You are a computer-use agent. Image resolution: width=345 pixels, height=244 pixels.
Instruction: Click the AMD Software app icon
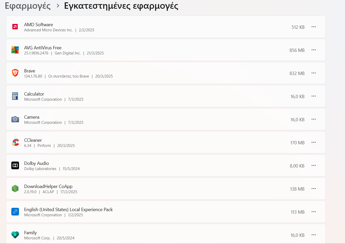pos(15,27)
